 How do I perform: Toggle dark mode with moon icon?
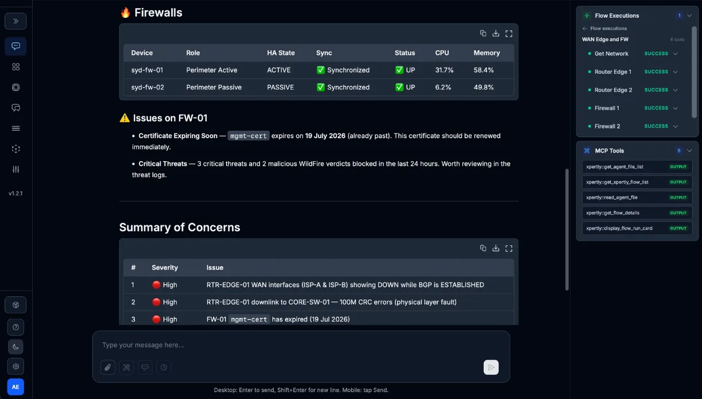[15, 347]
